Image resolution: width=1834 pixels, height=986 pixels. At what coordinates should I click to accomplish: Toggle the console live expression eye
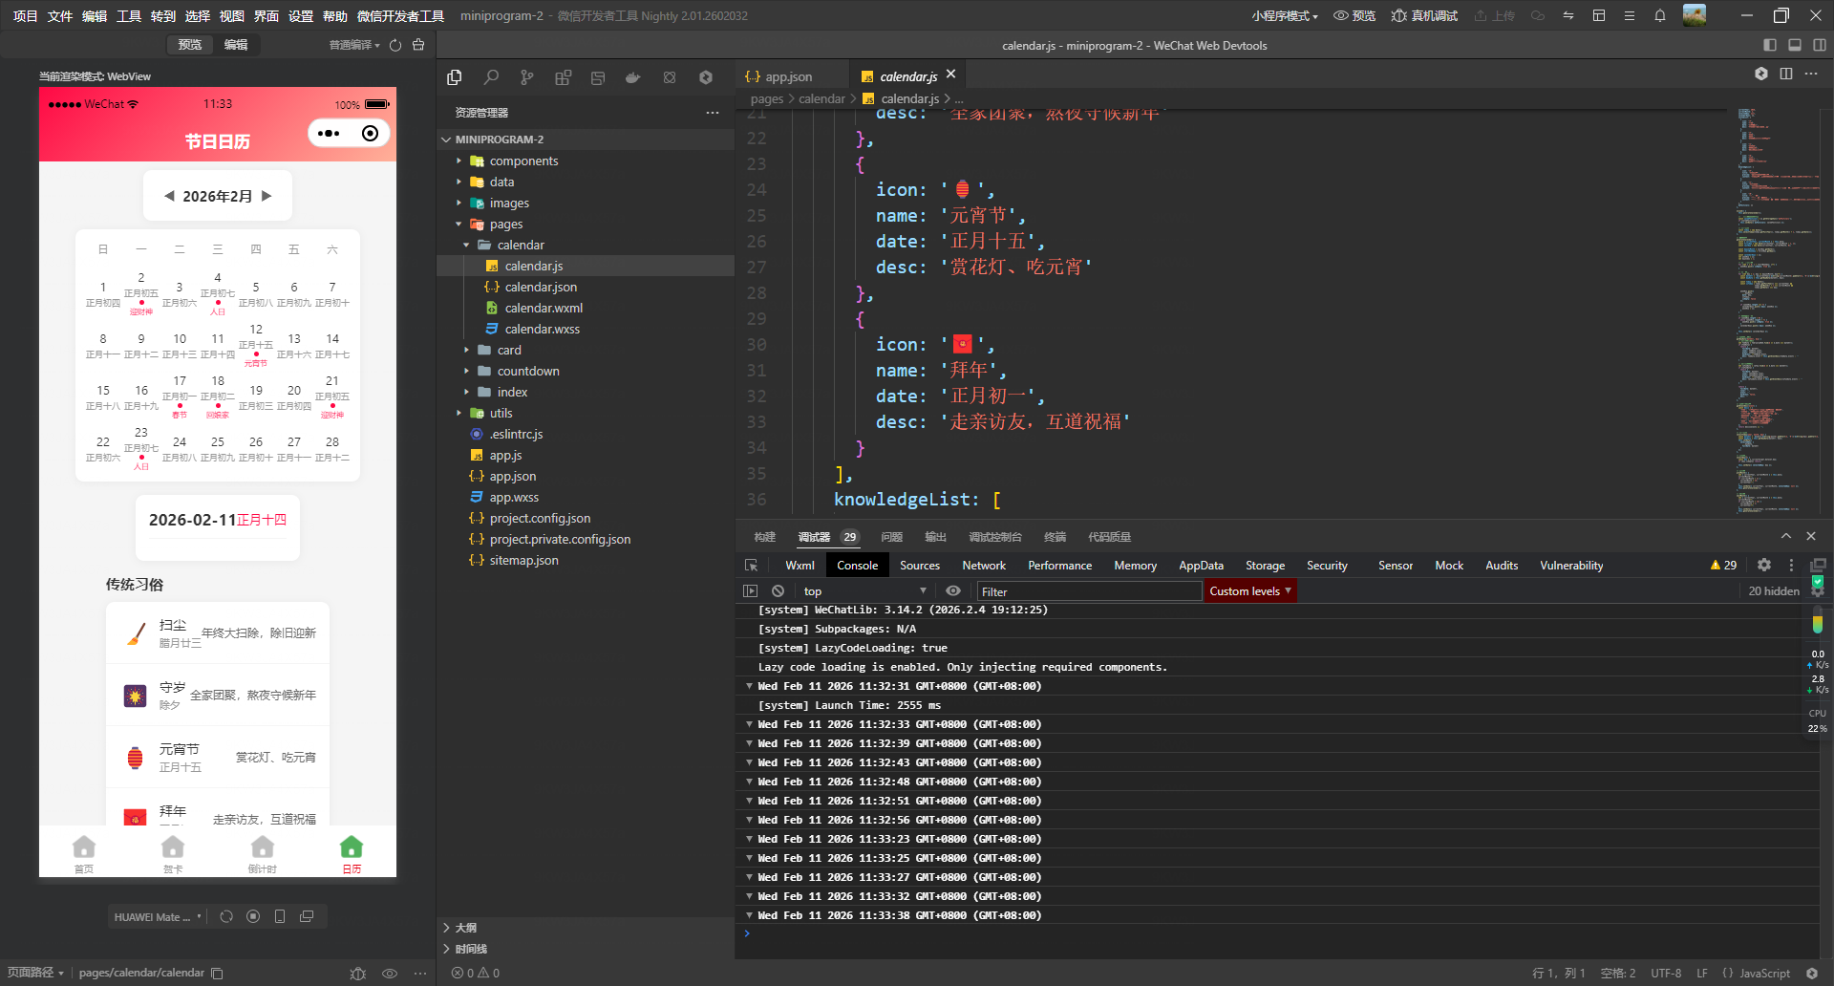(x=952, y=591)
